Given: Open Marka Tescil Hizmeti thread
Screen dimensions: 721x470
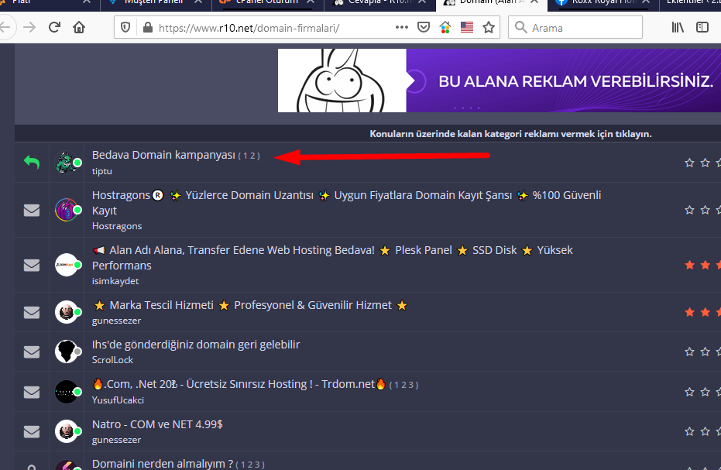Looking at the screenshot, I should [x=250, y=305].
